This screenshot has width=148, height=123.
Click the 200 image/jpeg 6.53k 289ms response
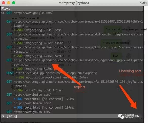pyautogui.click(x=38, y=56)
